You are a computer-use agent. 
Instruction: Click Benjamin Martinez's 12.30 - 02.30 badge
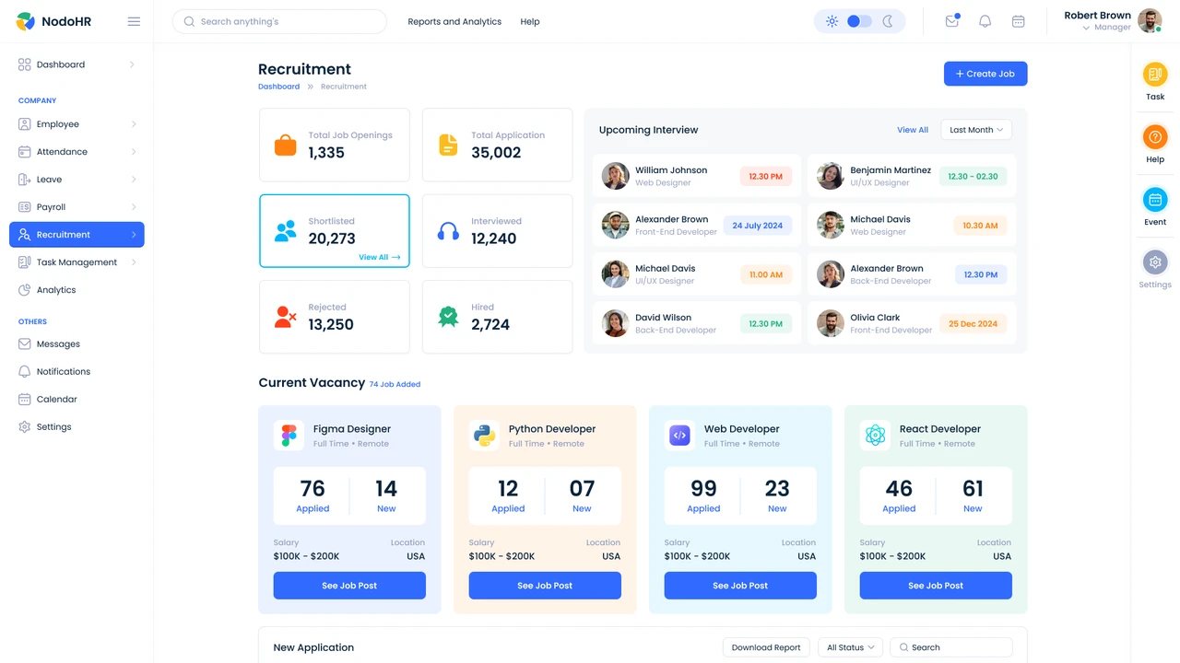click(973, 176)
